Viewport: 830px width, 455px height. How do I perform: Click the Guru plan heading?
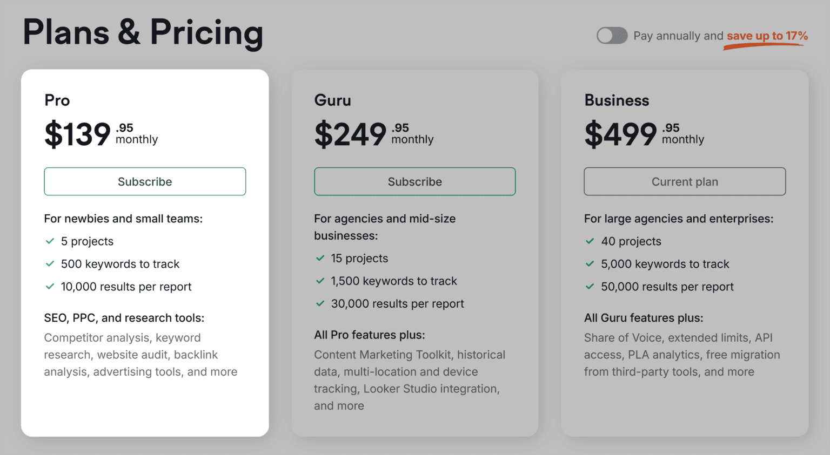click(x=332, y=100)
